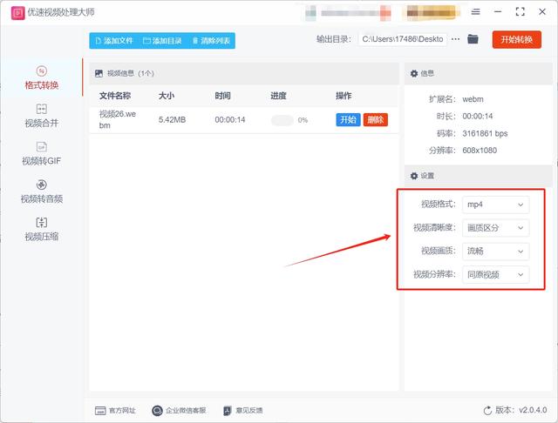Click the official website icon at bottom

100,411
